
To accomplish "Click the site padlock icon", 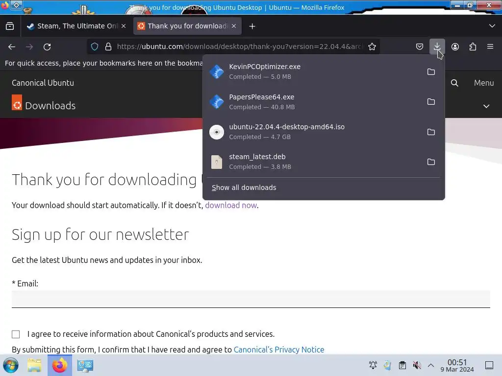I will pyautogui.click(x=108, y=47).
